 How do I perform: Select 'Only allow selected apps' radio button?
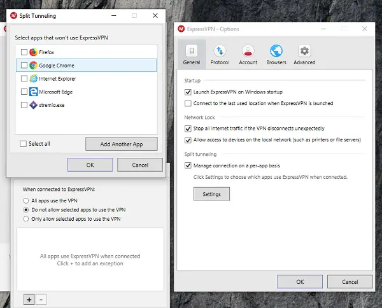pos(26,219)
